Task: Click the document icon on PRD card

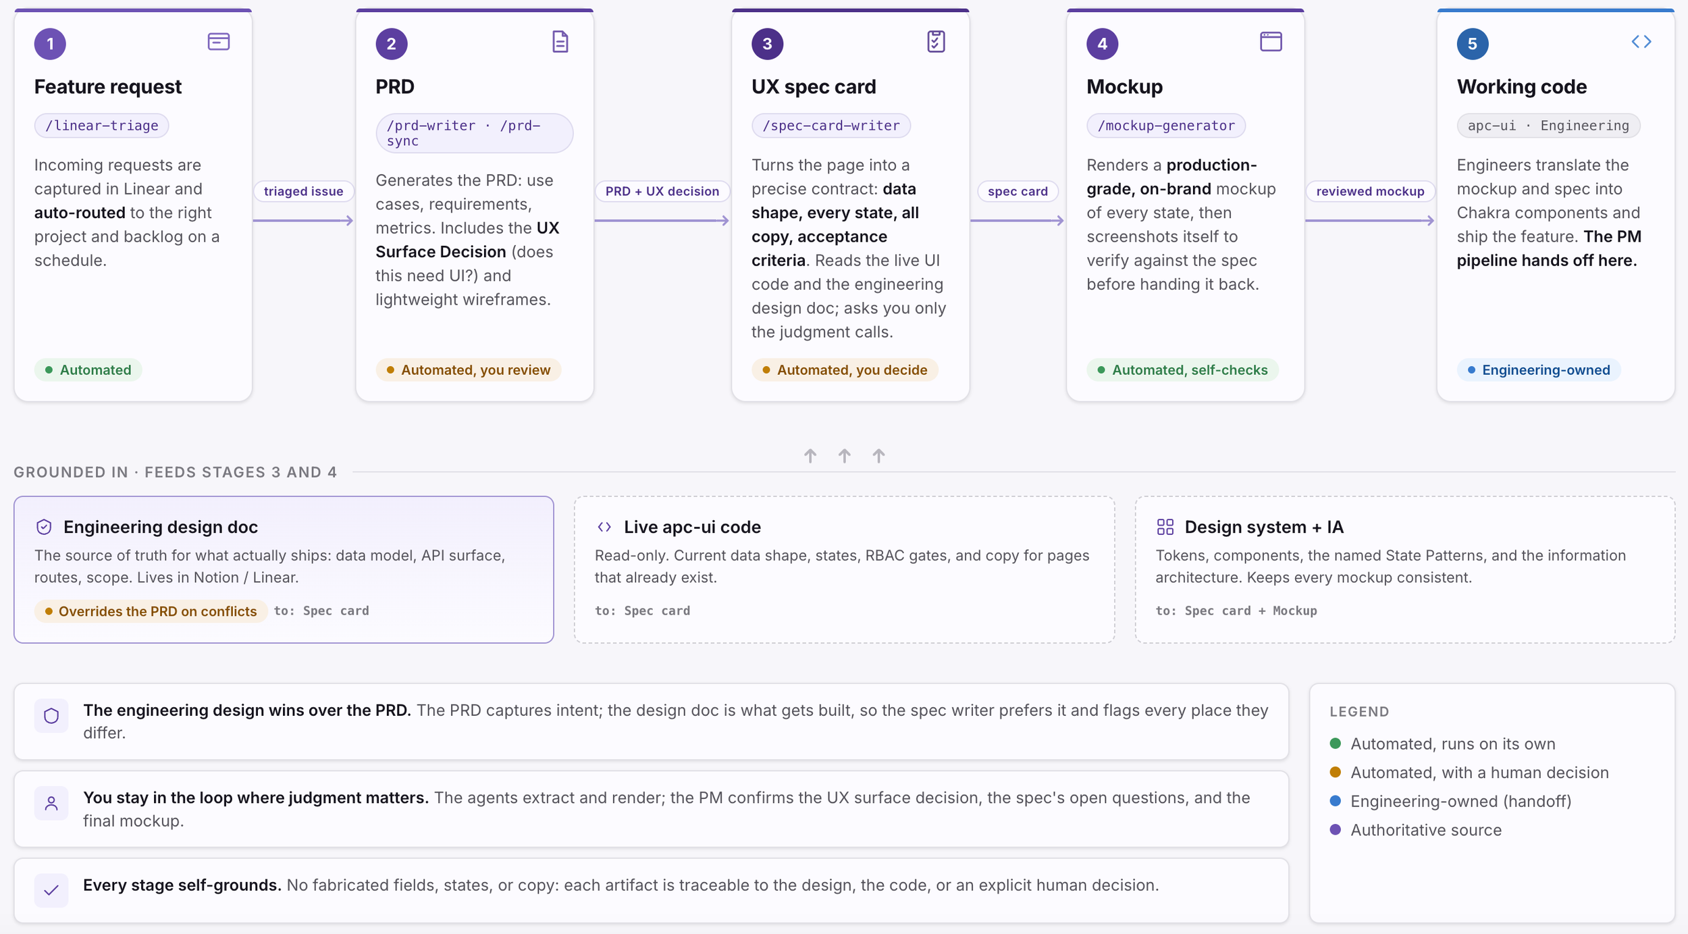Action: click(x=560, y=42)
